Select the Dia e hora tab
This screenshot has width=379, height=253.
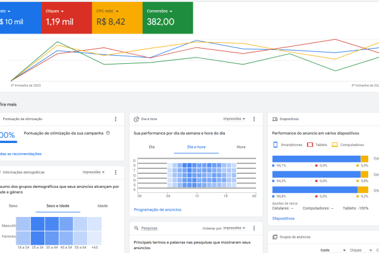(196, 147)
